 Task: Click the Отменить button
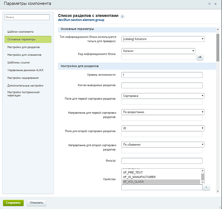coord(36,203)
